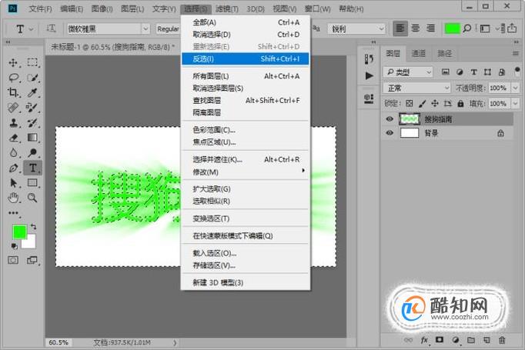Screen dimensions: 525x350
Task: Swap foreground and background colors
Action: coord(33,226)
